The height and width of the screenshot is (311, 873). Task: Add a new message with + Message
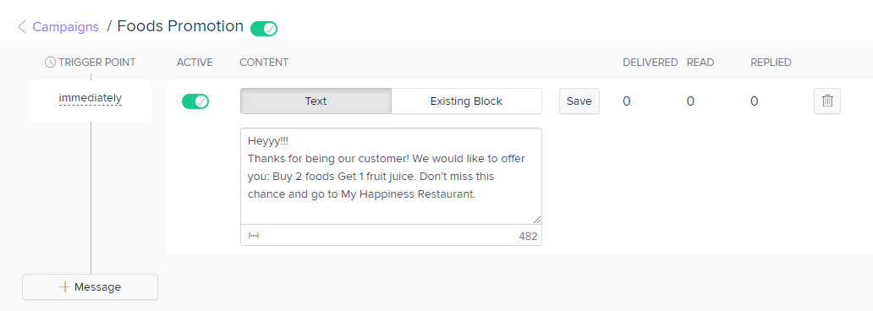pyautogui.click(x=91, y=287)
